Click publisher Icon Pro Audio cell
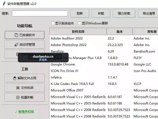 coord(145,71)
